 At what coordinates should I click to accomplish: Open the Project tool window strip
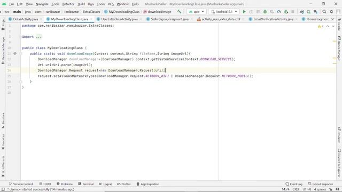point(3,23)
